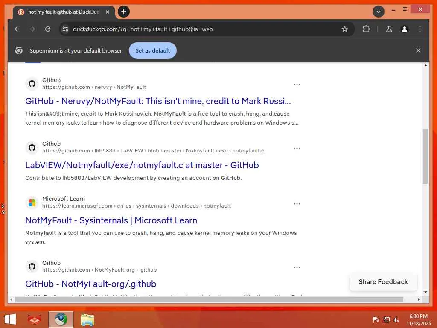Open the browser three-dot menu
437x328 pixels.
click(x=420, y=29)
